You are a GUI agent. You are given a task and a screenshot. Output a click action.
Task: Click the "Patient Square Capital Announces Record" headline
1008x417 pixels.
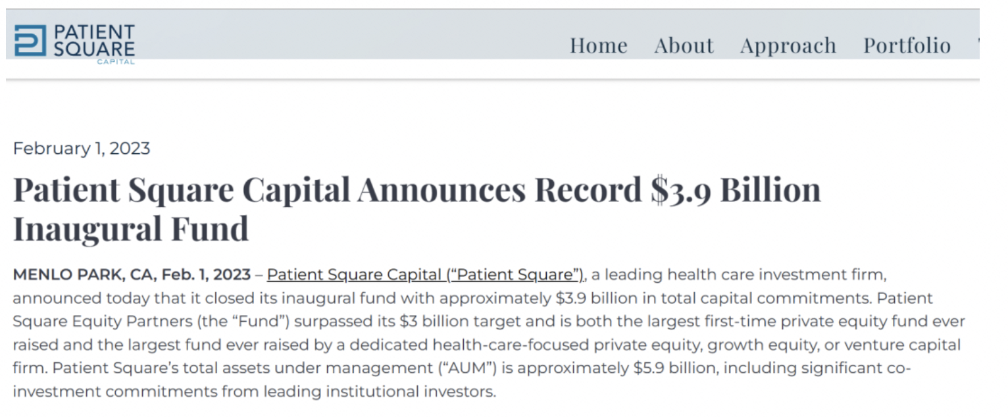pyautogui.click(x=327, y=190)
